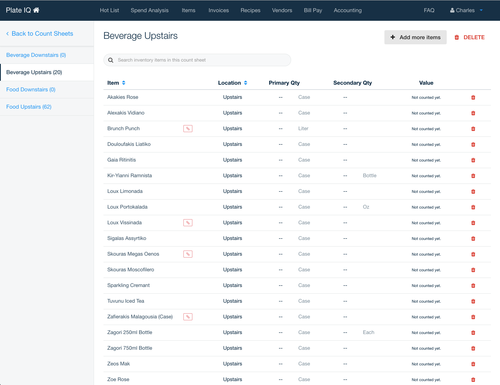Click Primary Qty field for Akakies Rose
Screen dimensions: 500x385
(281, 97)
